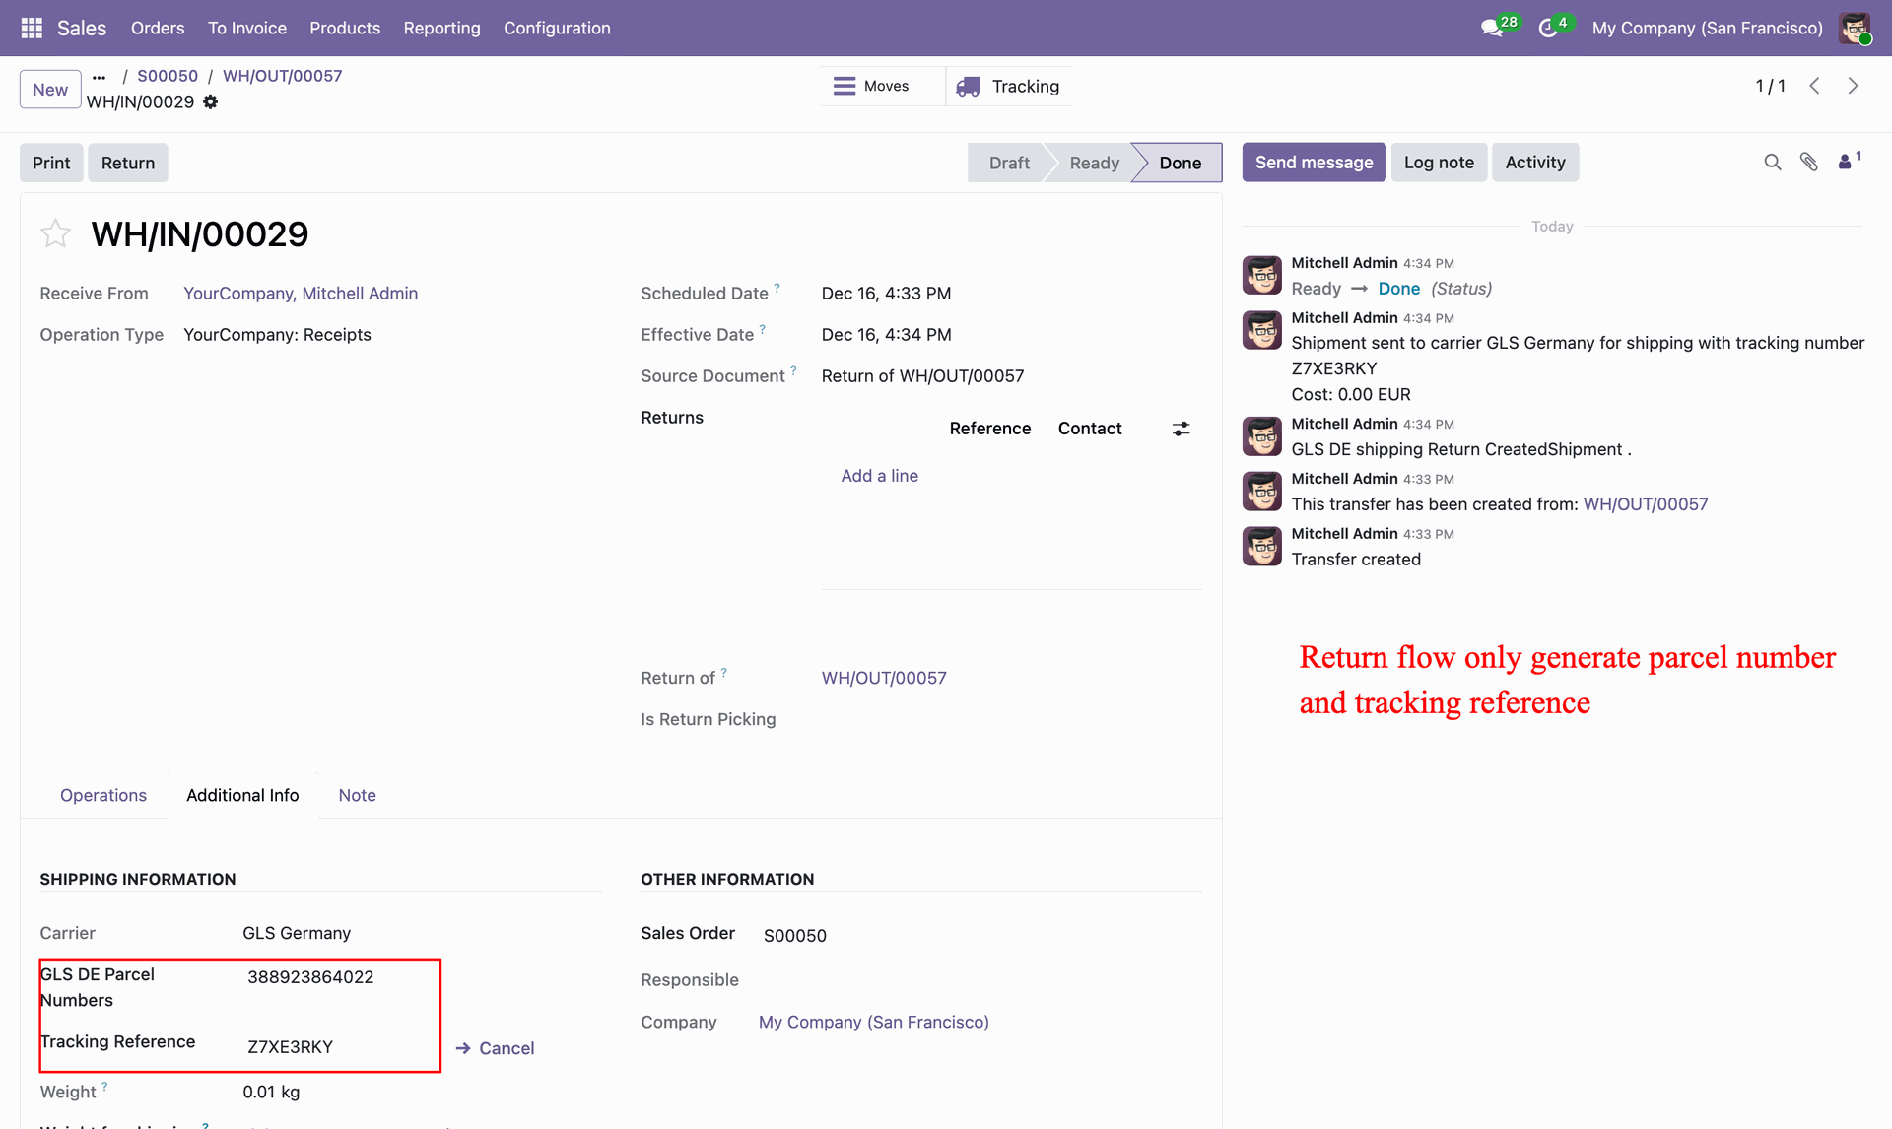1892x1129 pixels.
Task: Switch to the Operations tab
Action: (x=103, y=795)
